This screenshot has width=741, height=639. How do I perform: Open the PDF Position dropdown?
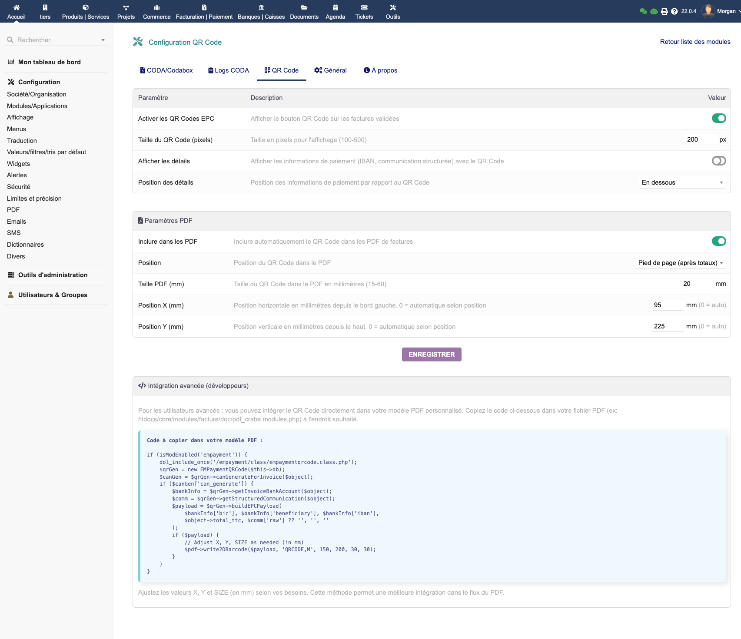680,262
